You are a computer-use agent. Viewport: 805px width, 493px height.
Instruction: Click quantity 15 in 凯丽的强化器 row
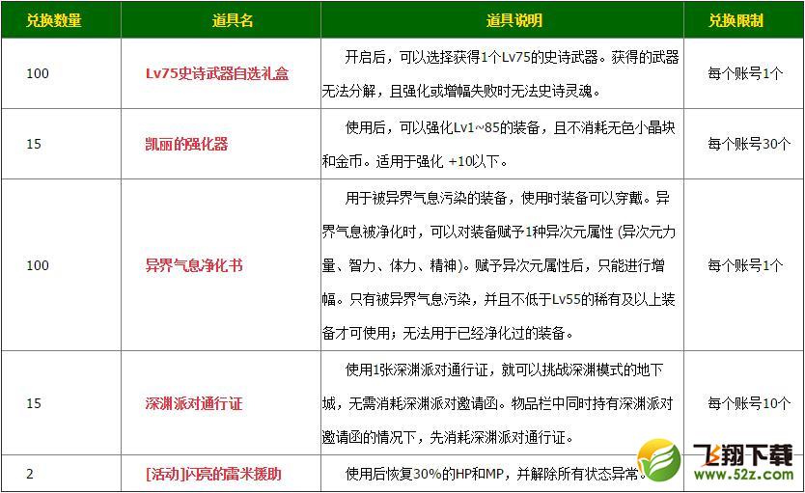[x=34, y=144]
